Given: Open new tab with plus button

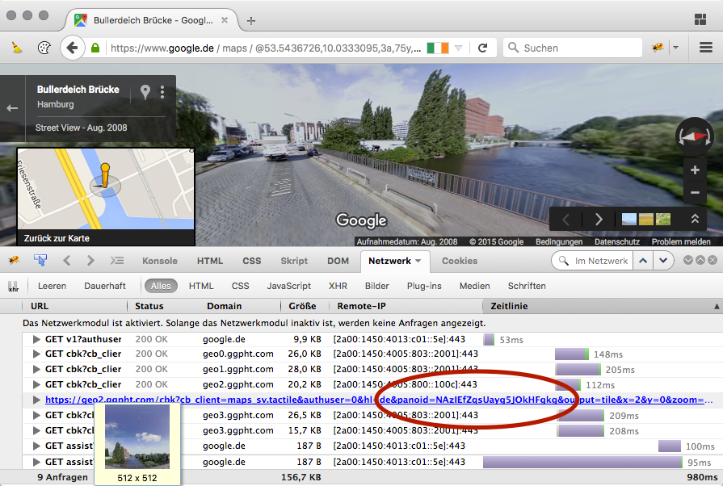Looking at the screenshot, I should click(251, 21).
